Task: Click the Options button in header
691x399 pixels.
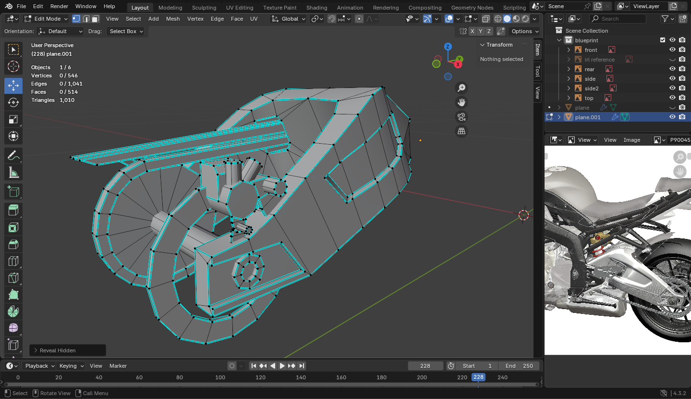Action: pyautogui.click(x=521, y=31)
